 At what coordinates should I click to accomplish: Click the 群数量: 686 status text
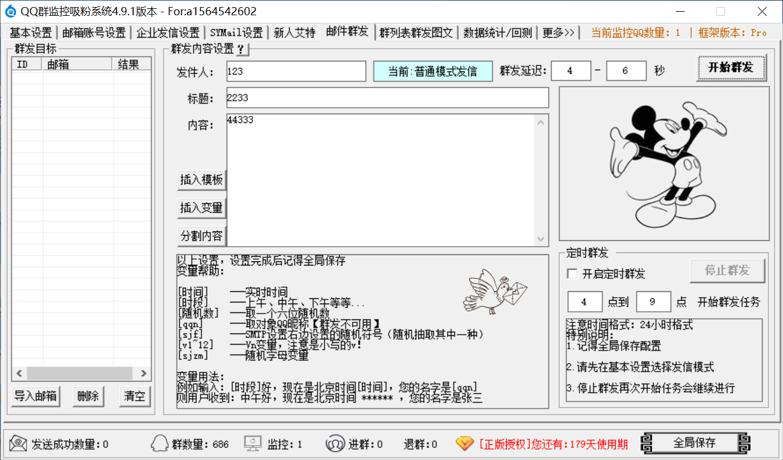click(x=200, y=444)
